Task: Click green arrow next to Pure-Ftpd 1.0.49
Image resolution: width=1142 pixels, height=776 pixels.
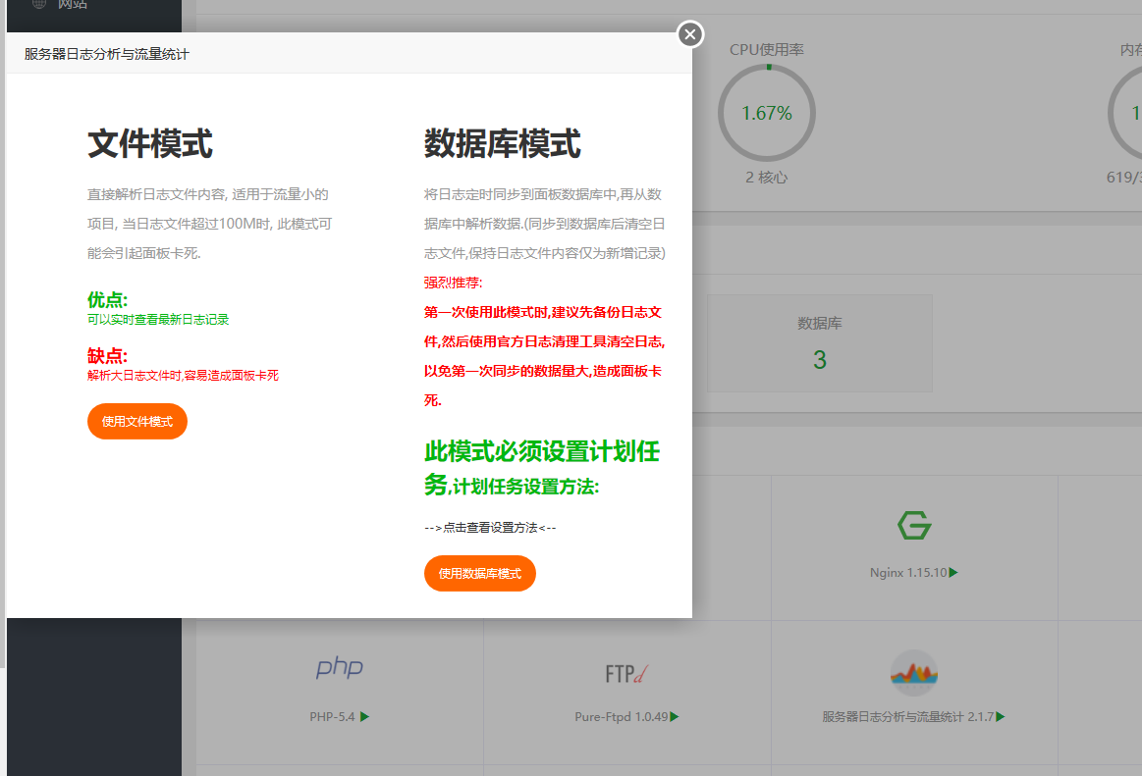Action: [675, 717]
